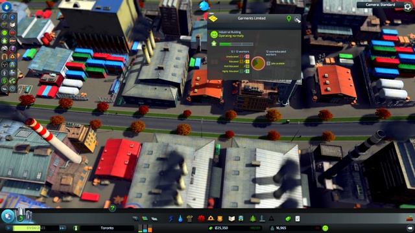Click the green location marker in panel
Viewport: 415px width, 233px height.
289,19
